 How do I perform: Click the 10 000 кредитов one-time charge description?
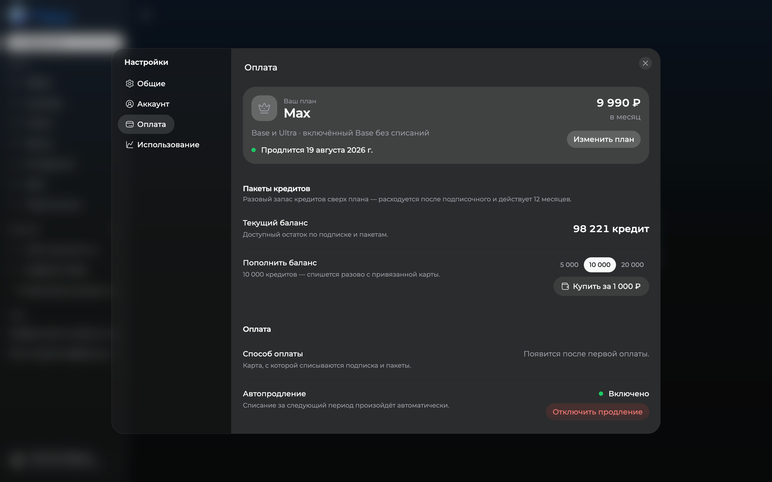point(341,274)
